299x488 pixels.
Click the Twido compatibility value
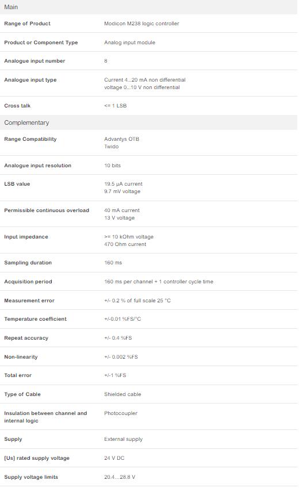point(111,147)
